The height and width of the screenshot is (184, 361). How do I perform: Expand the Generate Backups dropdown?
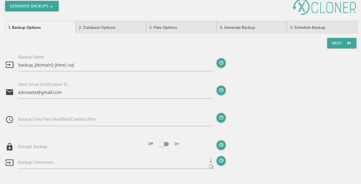pyautogui.click(x=32, y=6)
